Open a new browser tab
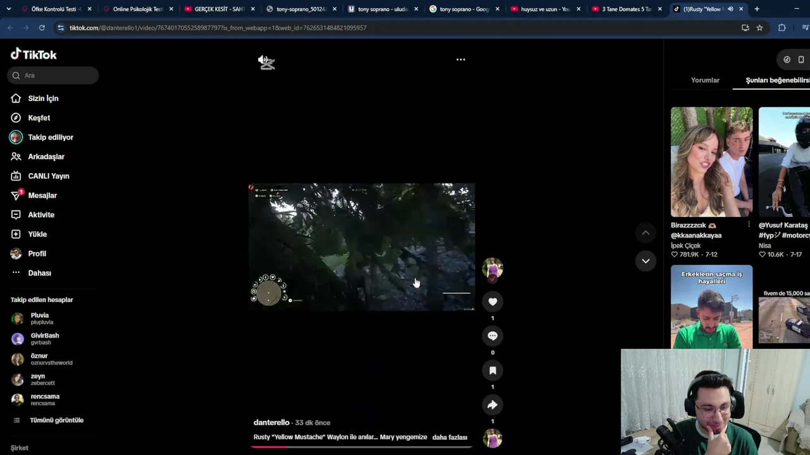Screen dimensions: 810x455 click(757, 9)
